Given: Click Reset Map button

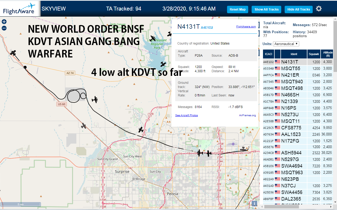Looking at the screenshot, I should tap(238, 9).
